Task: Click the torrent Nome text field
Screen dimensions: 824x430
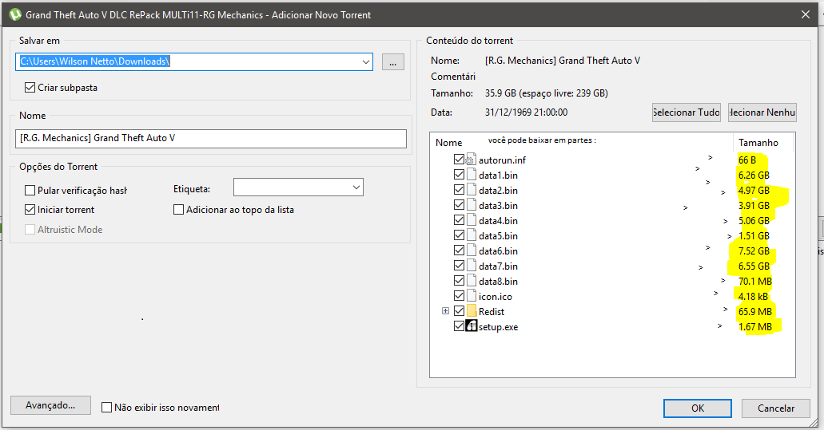Action: pos(211,138)
